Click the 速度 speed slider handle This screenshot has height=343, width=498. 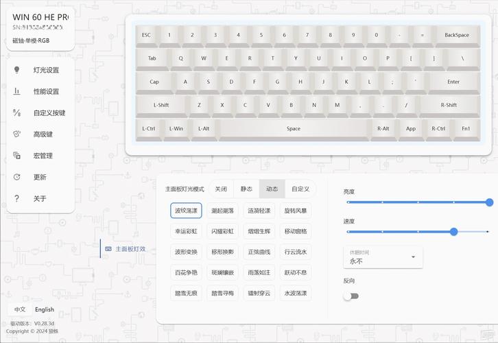[453, 232]
